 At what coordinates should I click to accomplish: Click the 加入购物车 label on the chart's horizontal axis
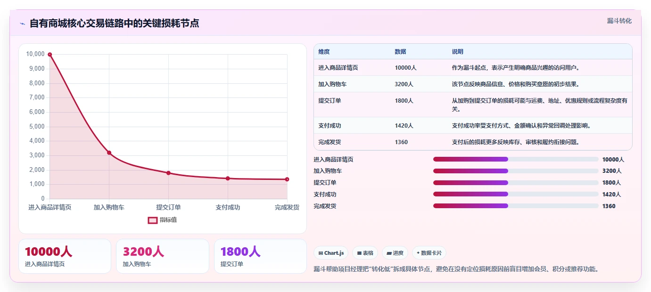(109, 207)
